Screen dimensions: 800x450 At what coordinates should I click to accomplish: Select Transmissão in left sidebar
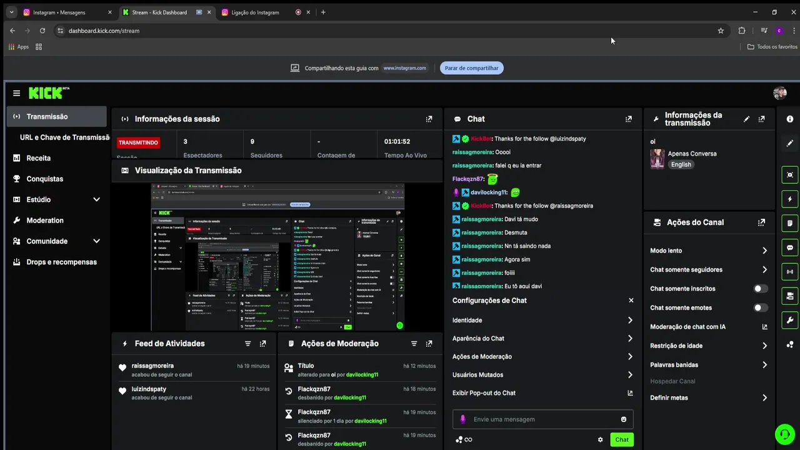57,116
